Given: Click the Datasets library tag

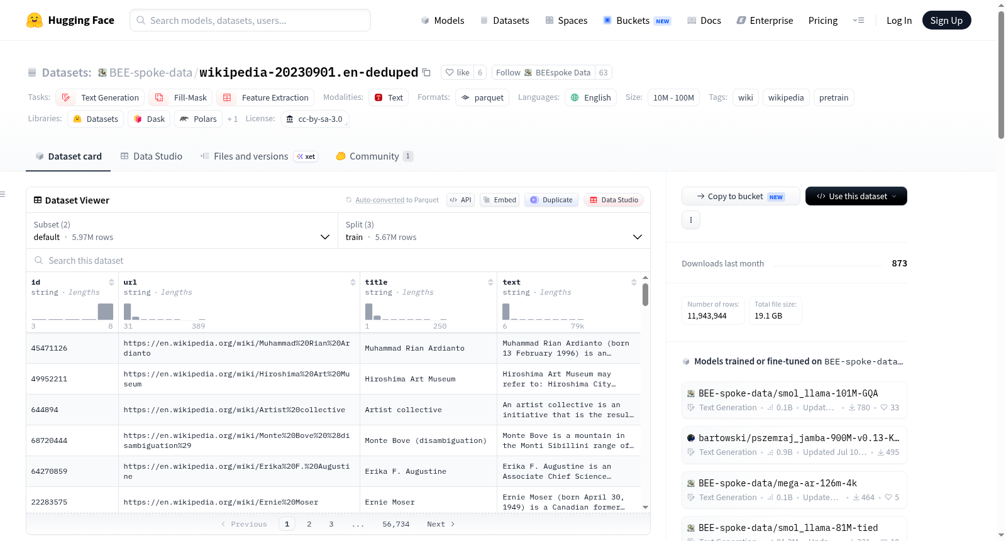Looking at the screenshot, I should (96, 119).
